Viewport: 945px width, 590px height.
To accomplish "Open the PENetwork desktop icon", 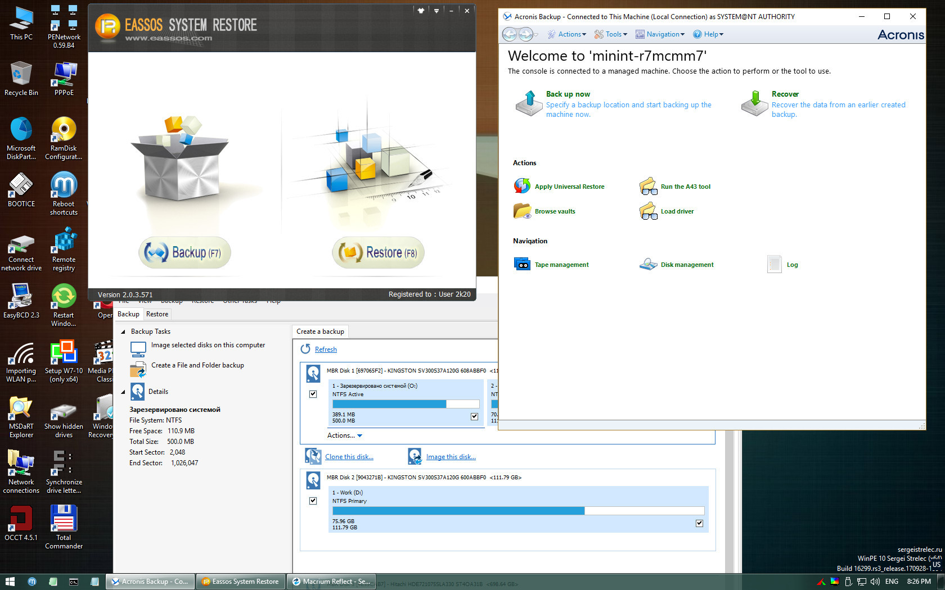I will pyautogui.click(x=64, y=27).
